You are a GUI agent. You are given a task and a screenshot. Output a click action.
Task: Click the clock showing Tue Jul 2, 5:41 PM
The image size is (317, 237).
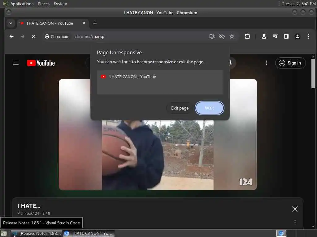(299, 4)
